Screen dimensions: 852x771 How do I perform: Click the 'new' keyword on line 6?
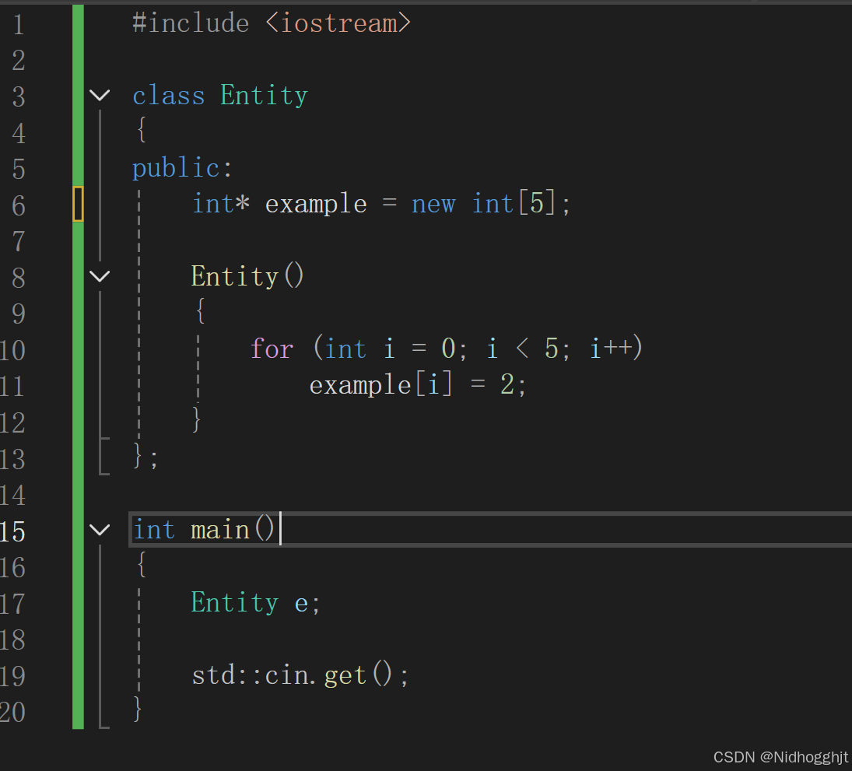click(433, 205)
